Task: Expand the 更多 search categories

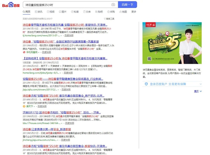Action: [134, 12]
